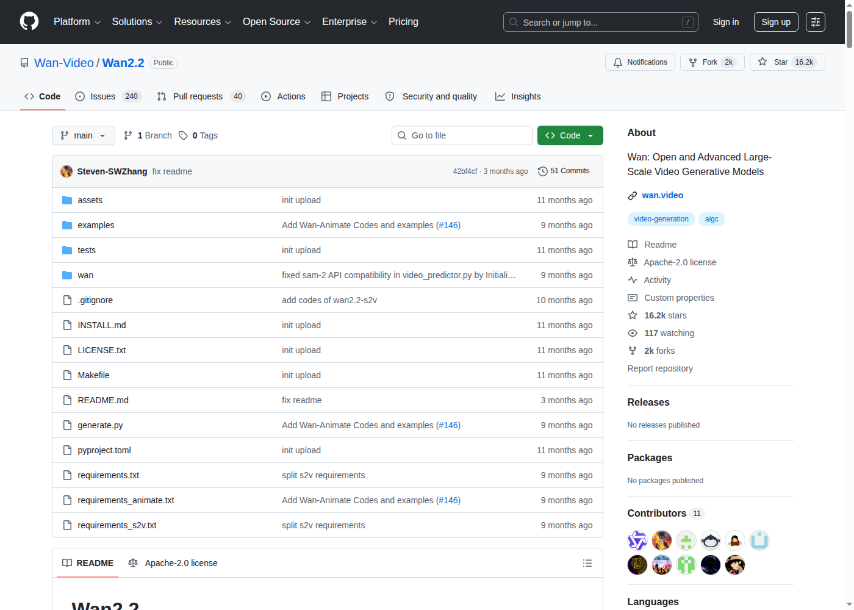Screen dimensions: 854x610
Task: Expand the Open Source menu
Action: tap(277, 22)
